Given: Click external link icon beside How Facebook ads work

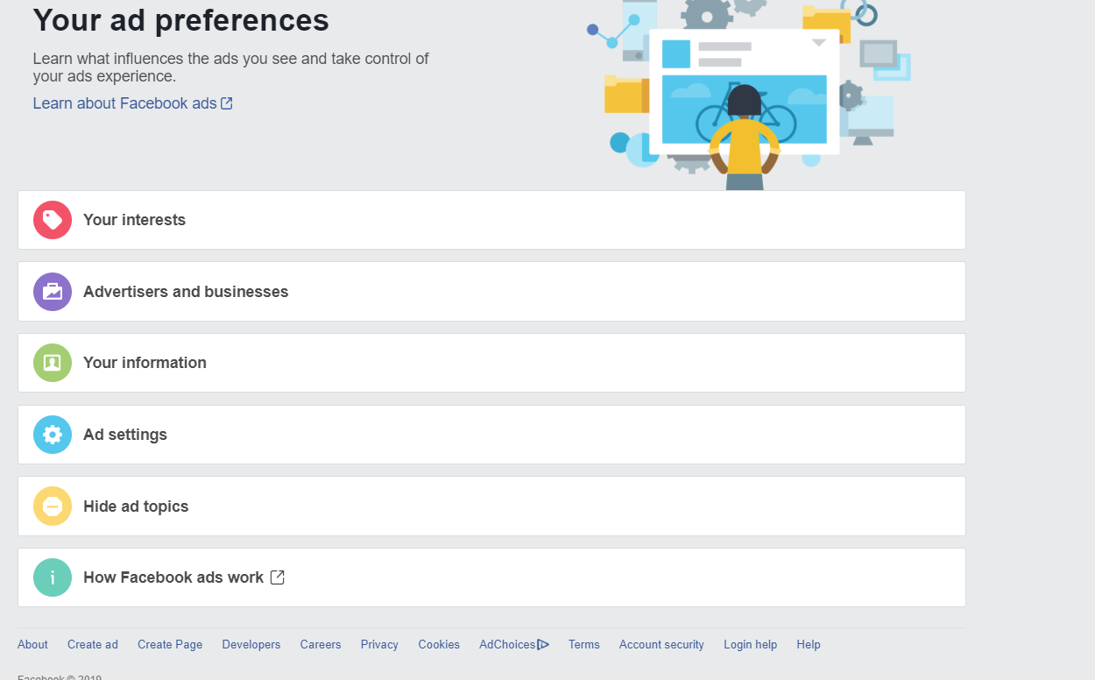Looking at the screenshot, I should click(x=278, y=577).
